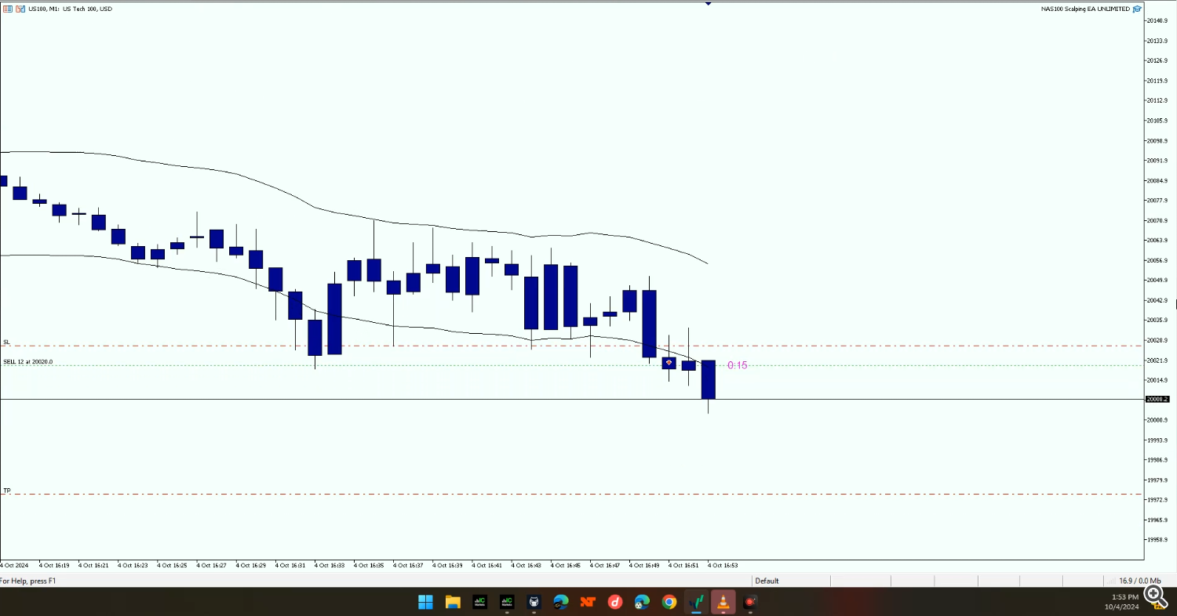Click the NAS100 Scalping EA UNLIMITED label
The height and width of the screenshot is (616, 1177).
1085,9
